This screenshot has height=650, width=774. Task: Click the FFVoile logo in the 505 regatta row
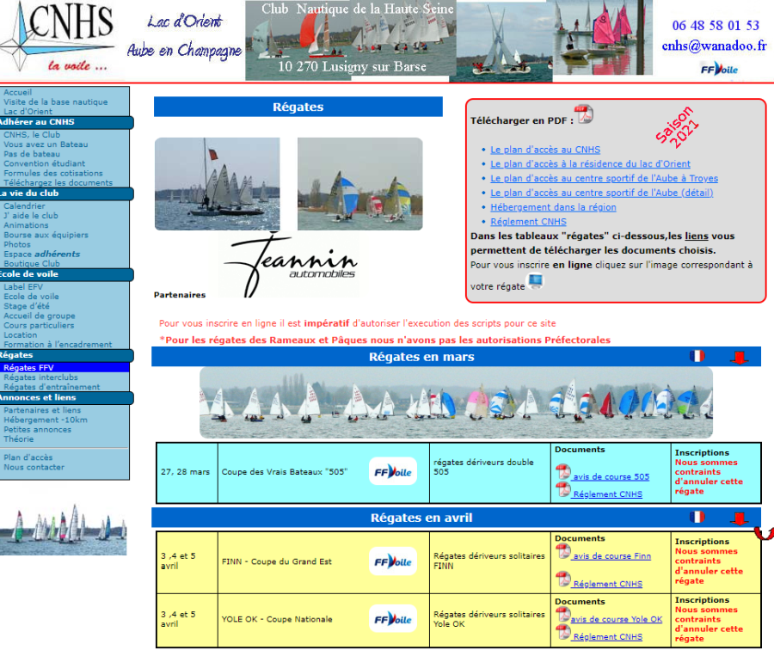(393, 472)
